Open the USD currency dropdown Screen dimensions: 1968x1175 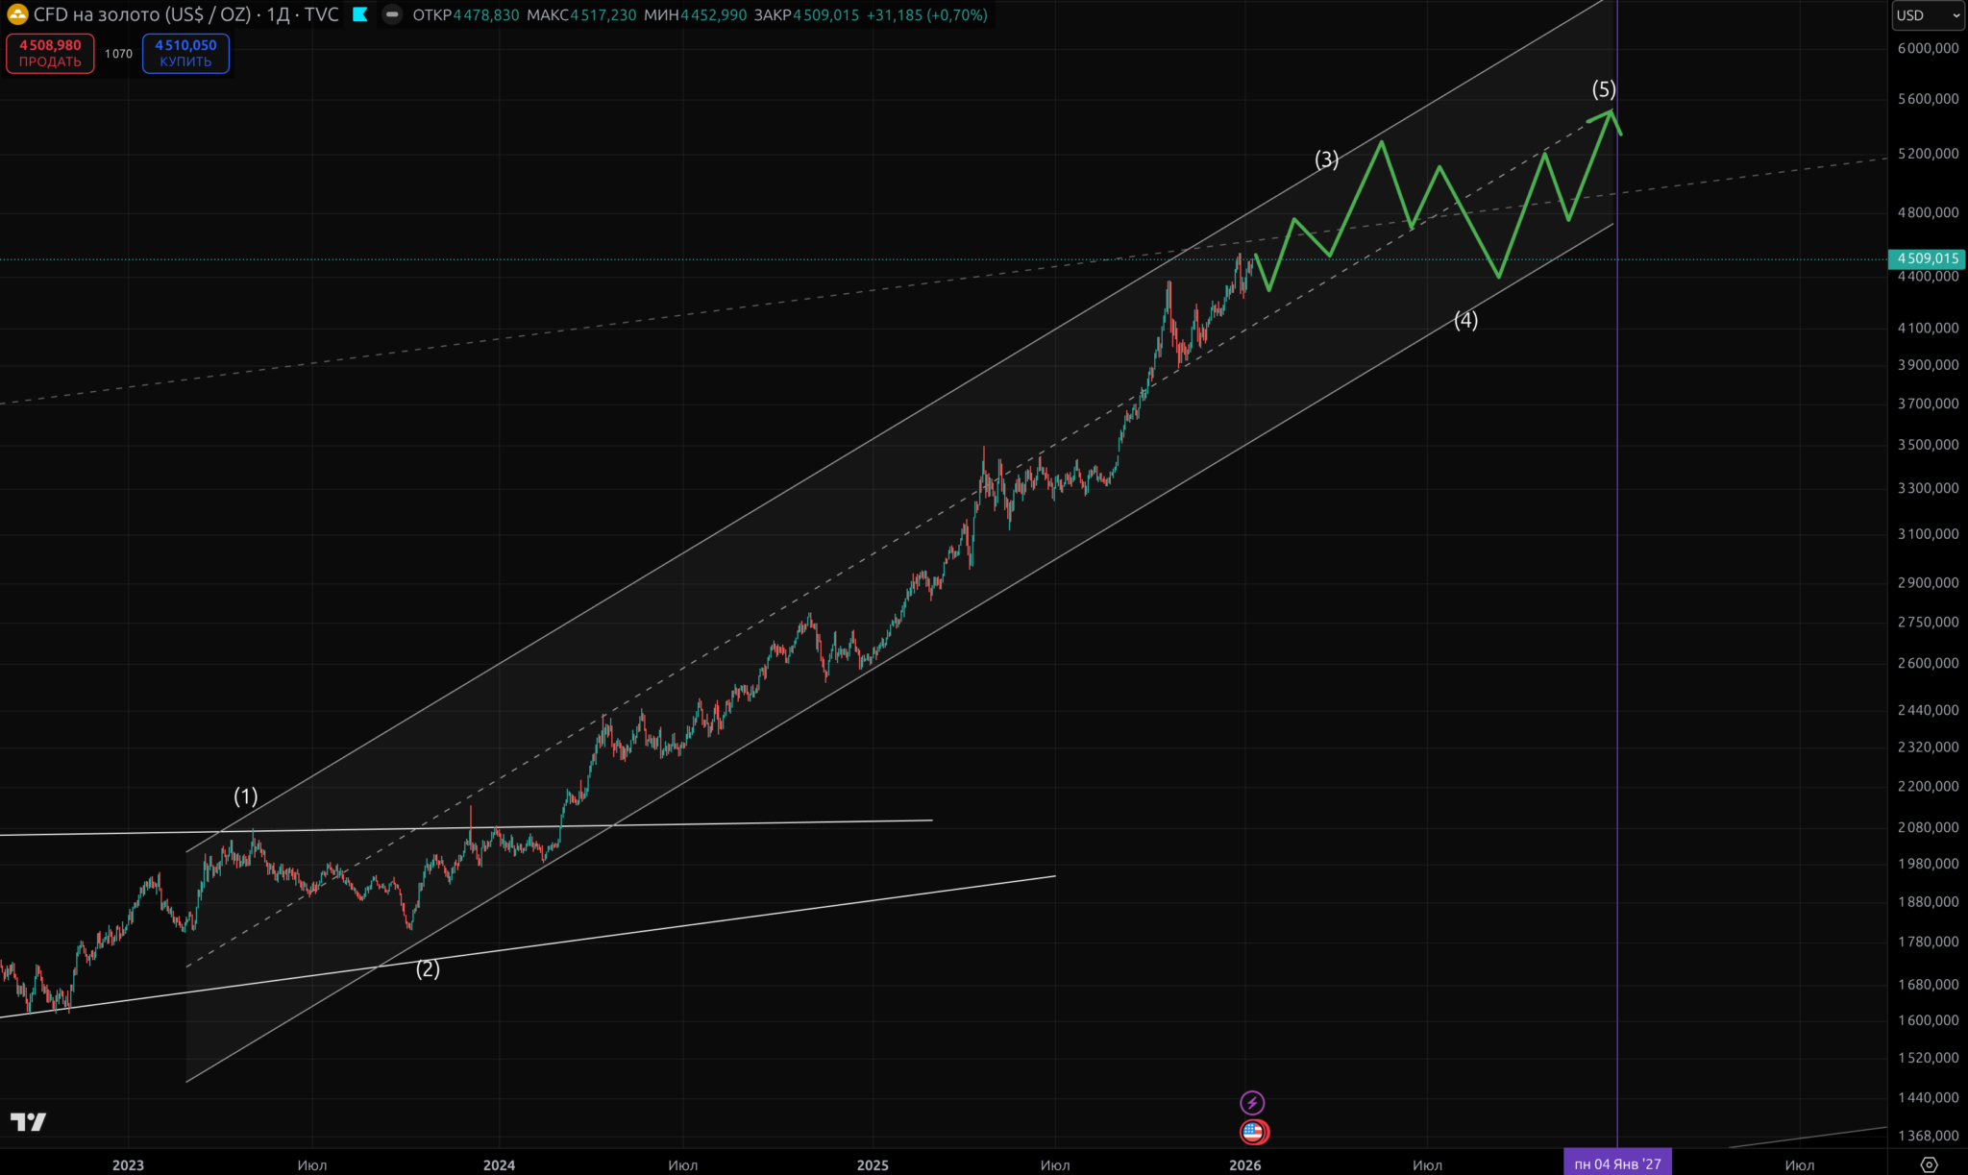pos(1929,15)
